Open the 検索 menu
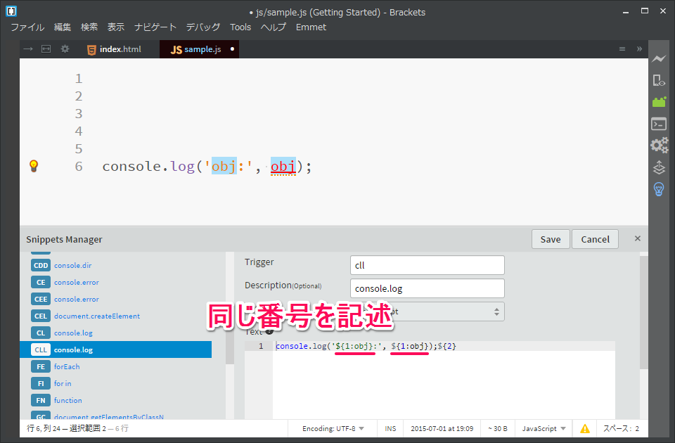The height and width of the screenshot is (443, 675). pos(89,27)
